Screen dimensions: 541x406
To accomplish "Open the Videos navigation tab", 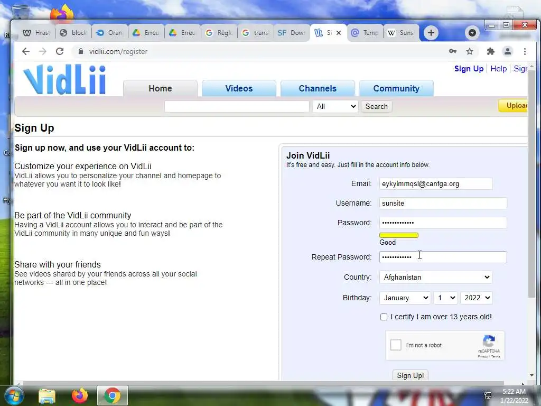I will pyautogui.click(x=239, y=88).
